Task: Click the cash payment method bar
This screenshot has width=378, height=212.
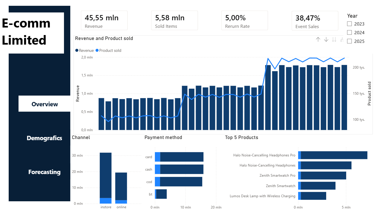Action: point(179,169)
